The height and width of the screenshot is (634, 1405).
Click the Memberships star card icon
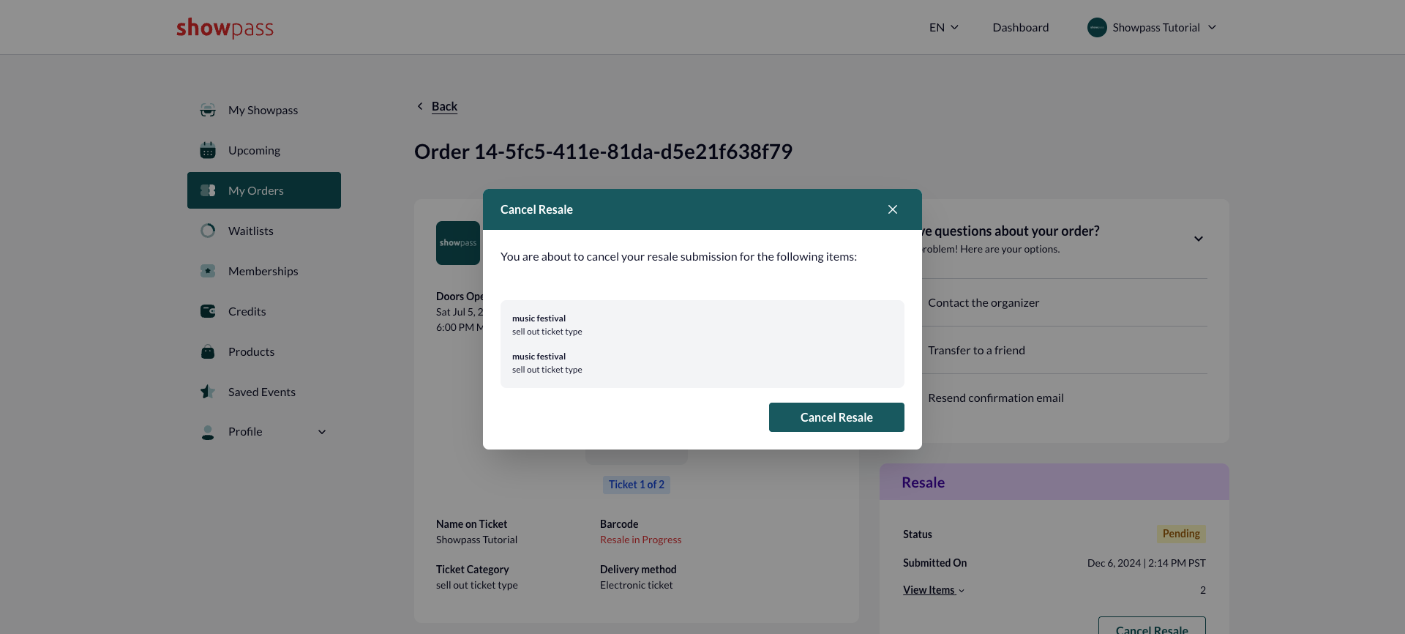pyautogui.click(x=208, y=271)
